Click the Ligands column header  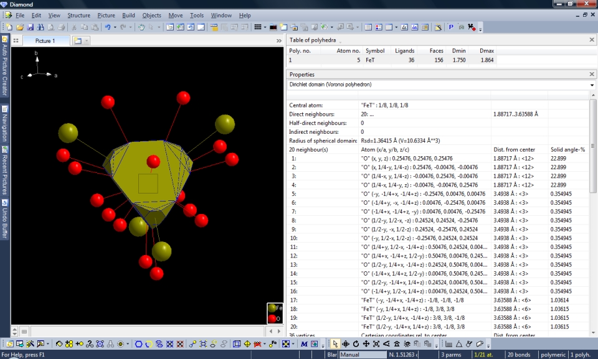pos(404,50)
